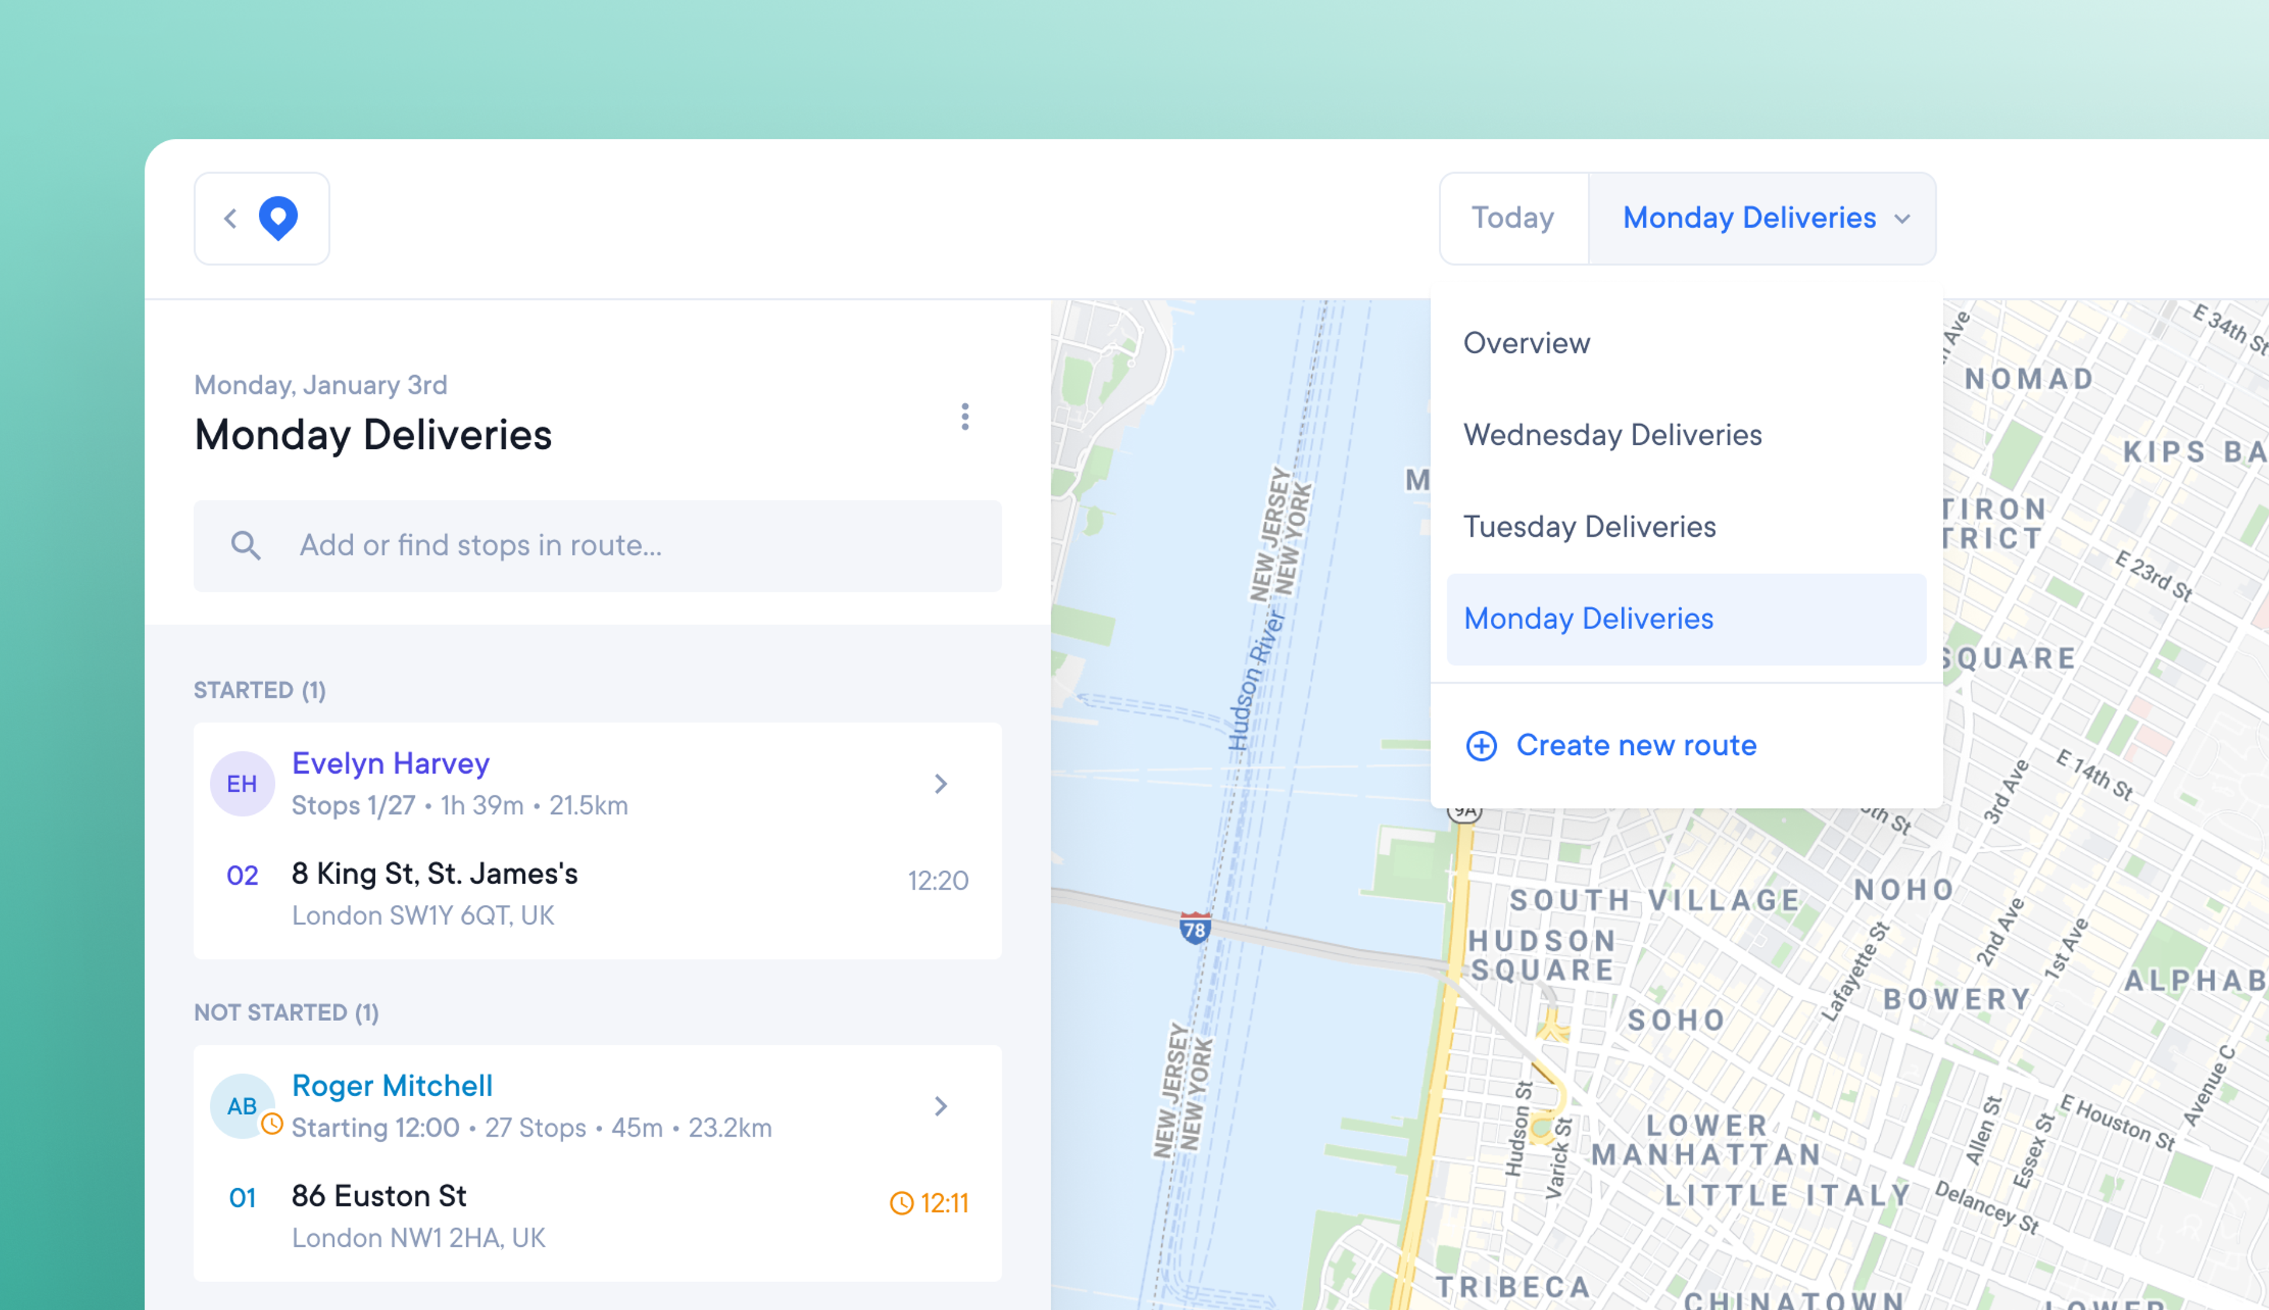Click the orange clock badge on AB avatar
2269x1310 pixels.
[272, 1125]
